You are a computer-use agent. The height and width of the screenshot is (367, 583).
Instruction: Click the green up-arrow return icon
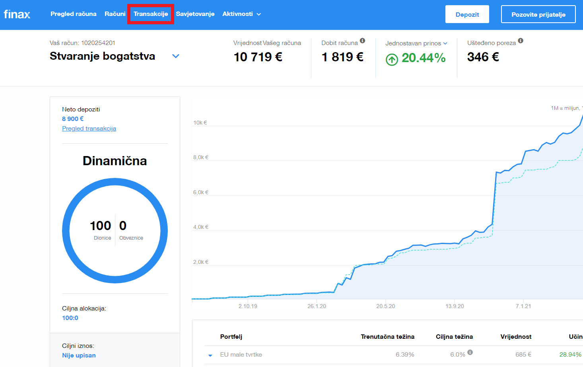392,60
